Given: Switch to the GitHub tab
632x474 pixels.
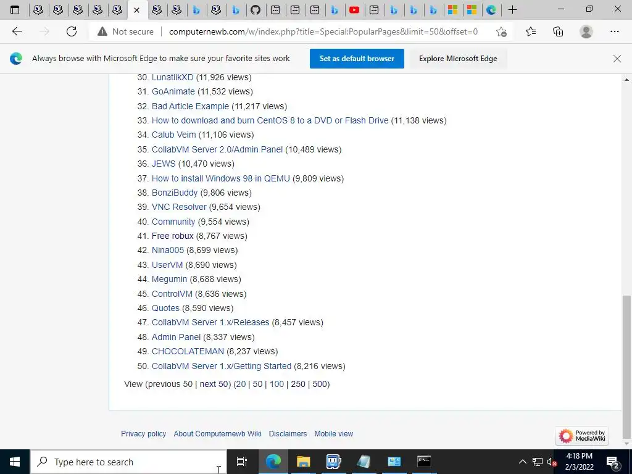Looking at the screenshot, I should click(256, 10).
